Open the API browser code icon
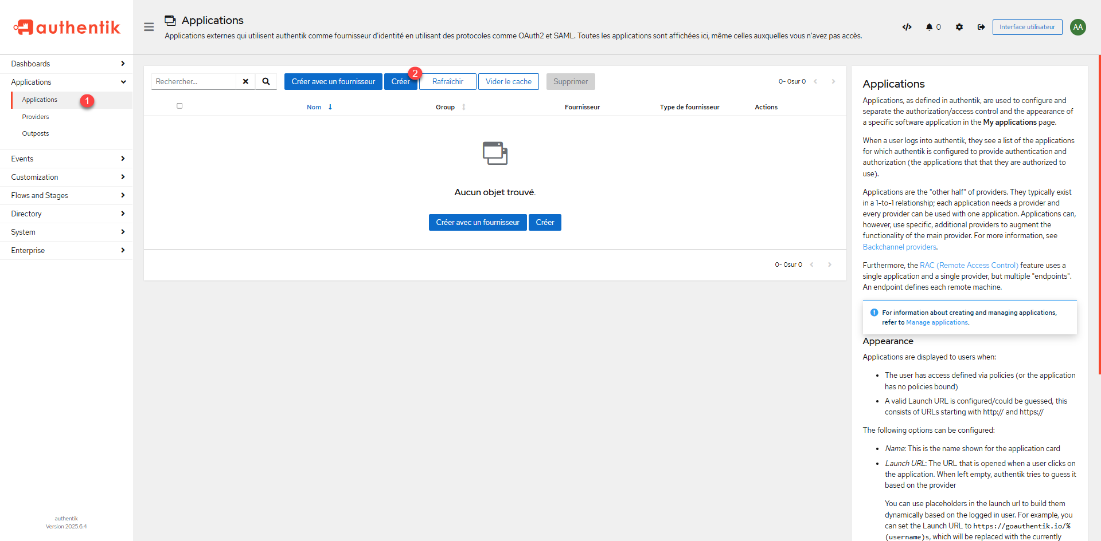This screenshot has width=1101, height=541. click(x=907, y=27)
